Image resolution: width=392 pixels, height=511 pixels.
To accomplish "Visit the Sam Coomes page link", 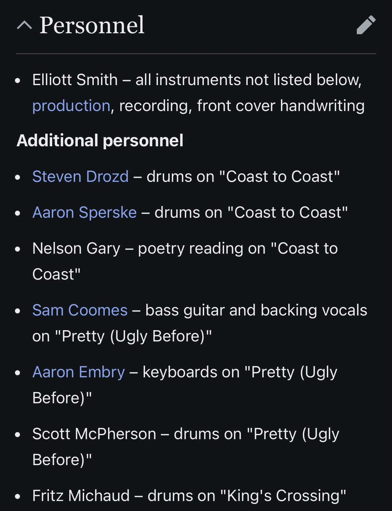I will click(80, 310).
